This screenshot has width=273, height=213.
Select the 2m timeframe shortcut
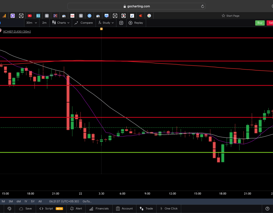[x=44, y=23]
